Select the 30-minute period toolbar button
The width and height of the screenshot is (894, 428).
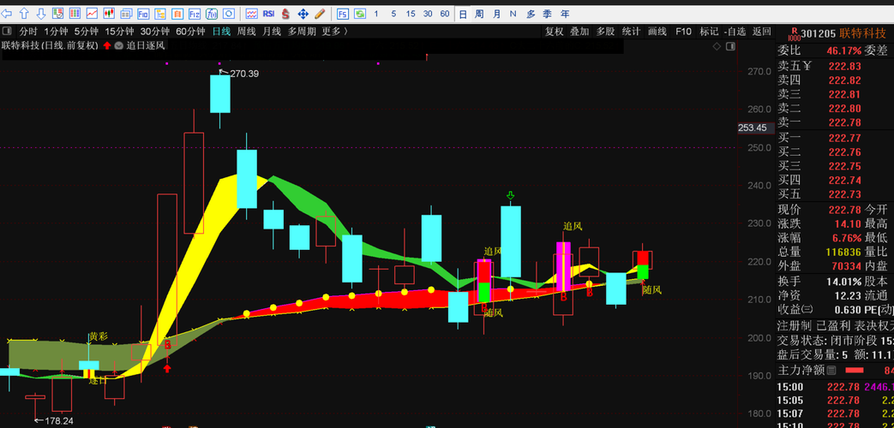pyautogui.click(x=428, y=14)
